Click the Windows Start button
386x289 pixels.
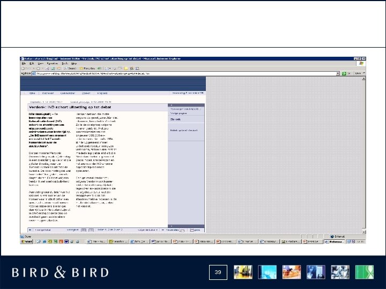(27, 241)
